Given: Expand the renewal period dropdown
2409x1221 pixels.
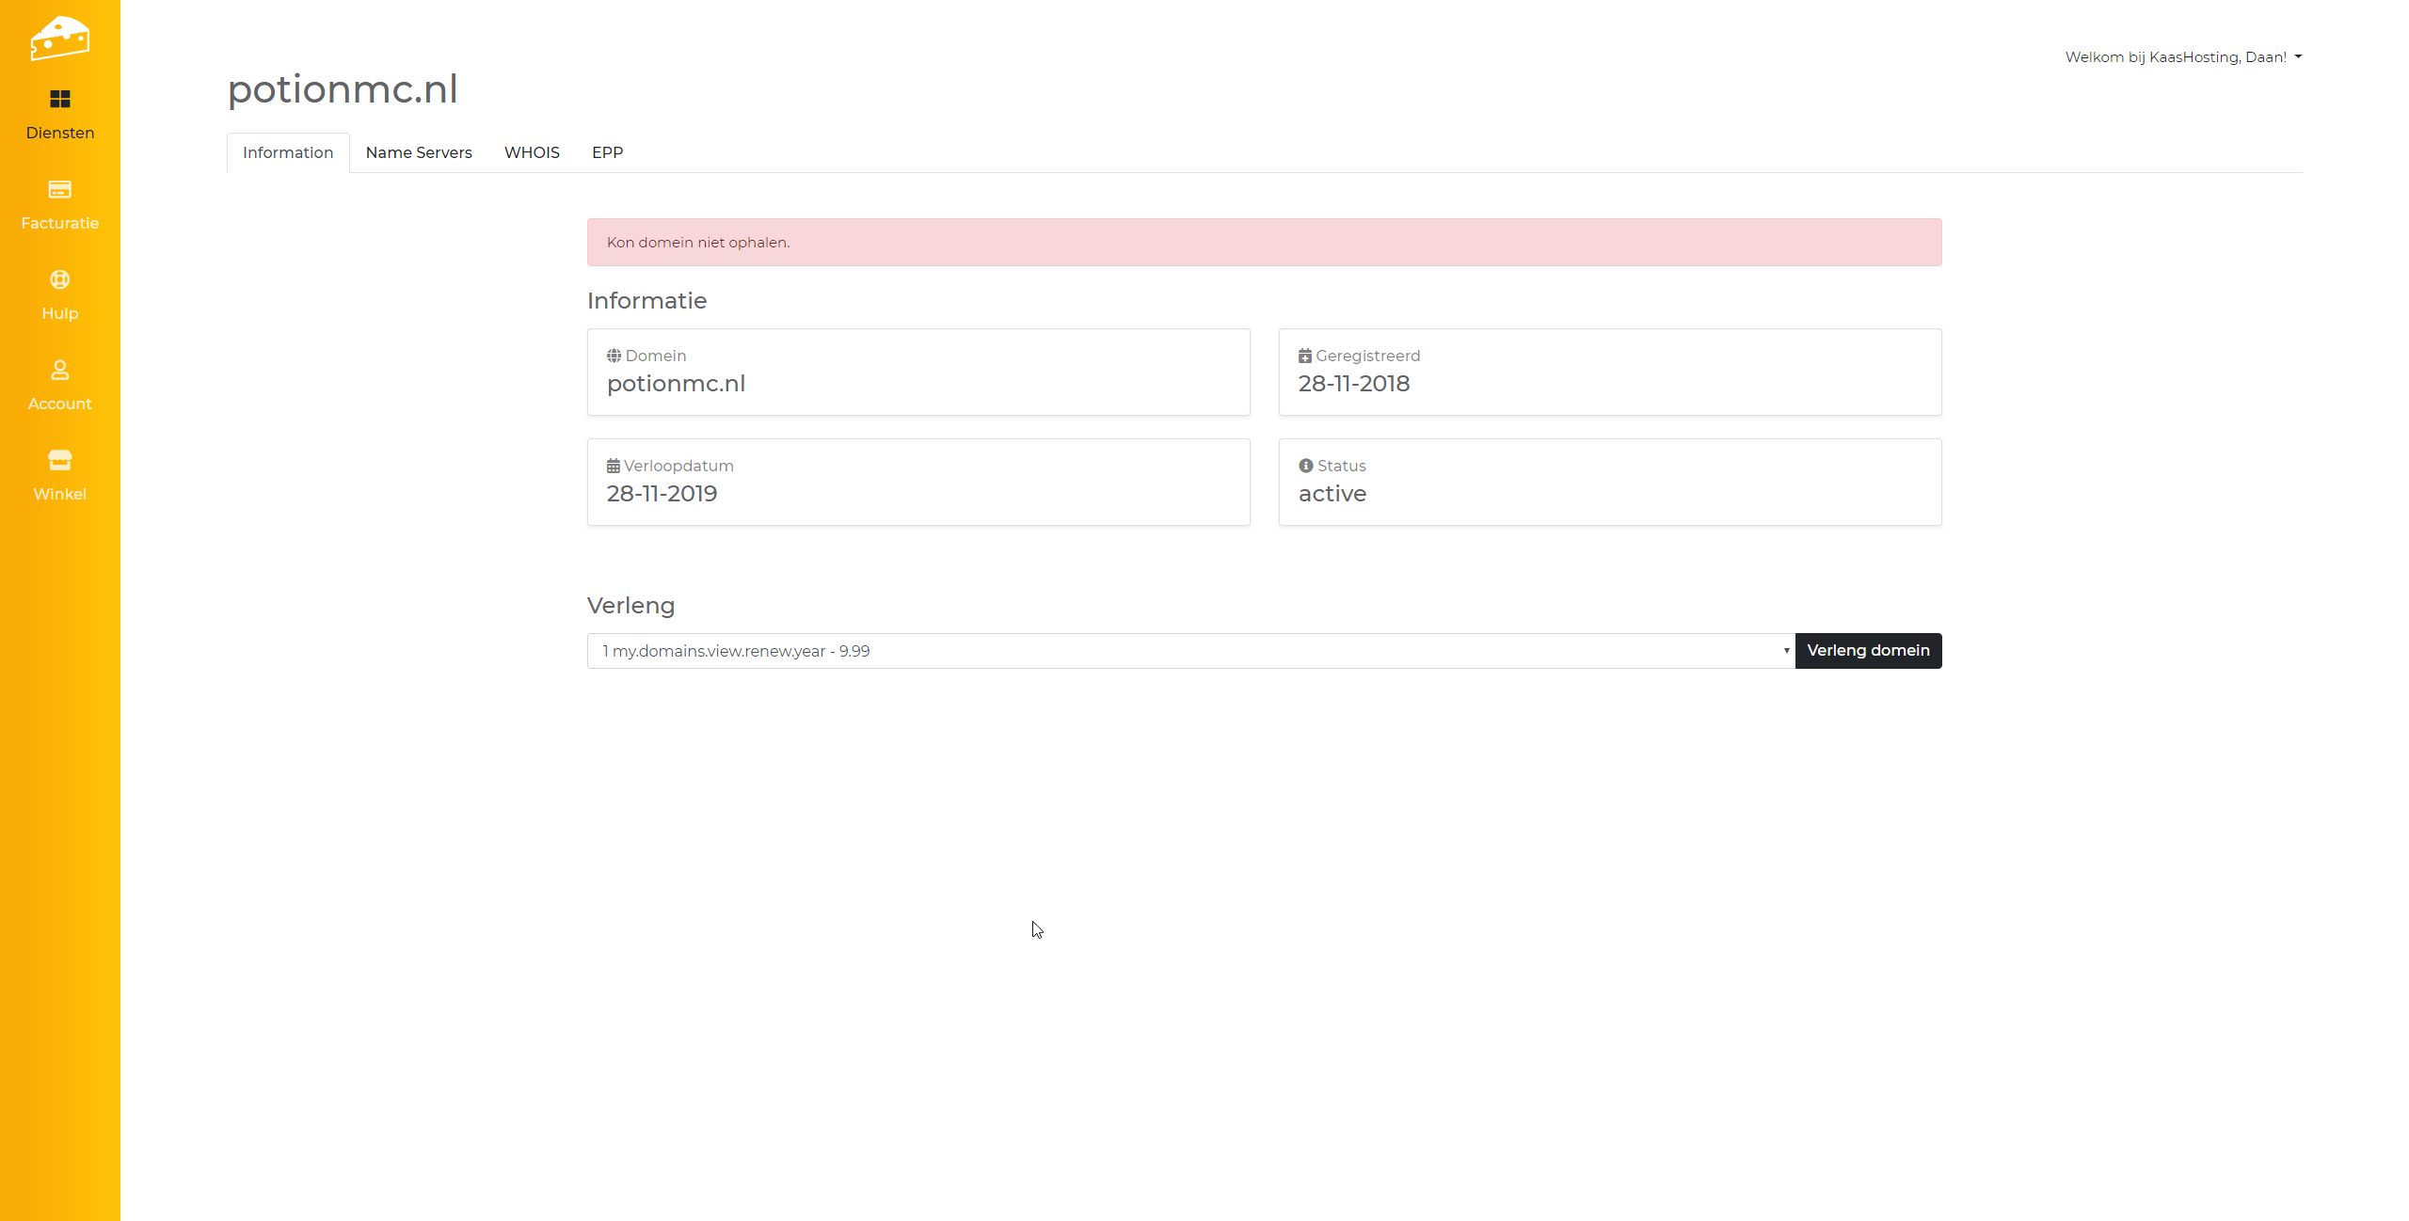Looking at the screenshot, I should [x=1190, y=651].
